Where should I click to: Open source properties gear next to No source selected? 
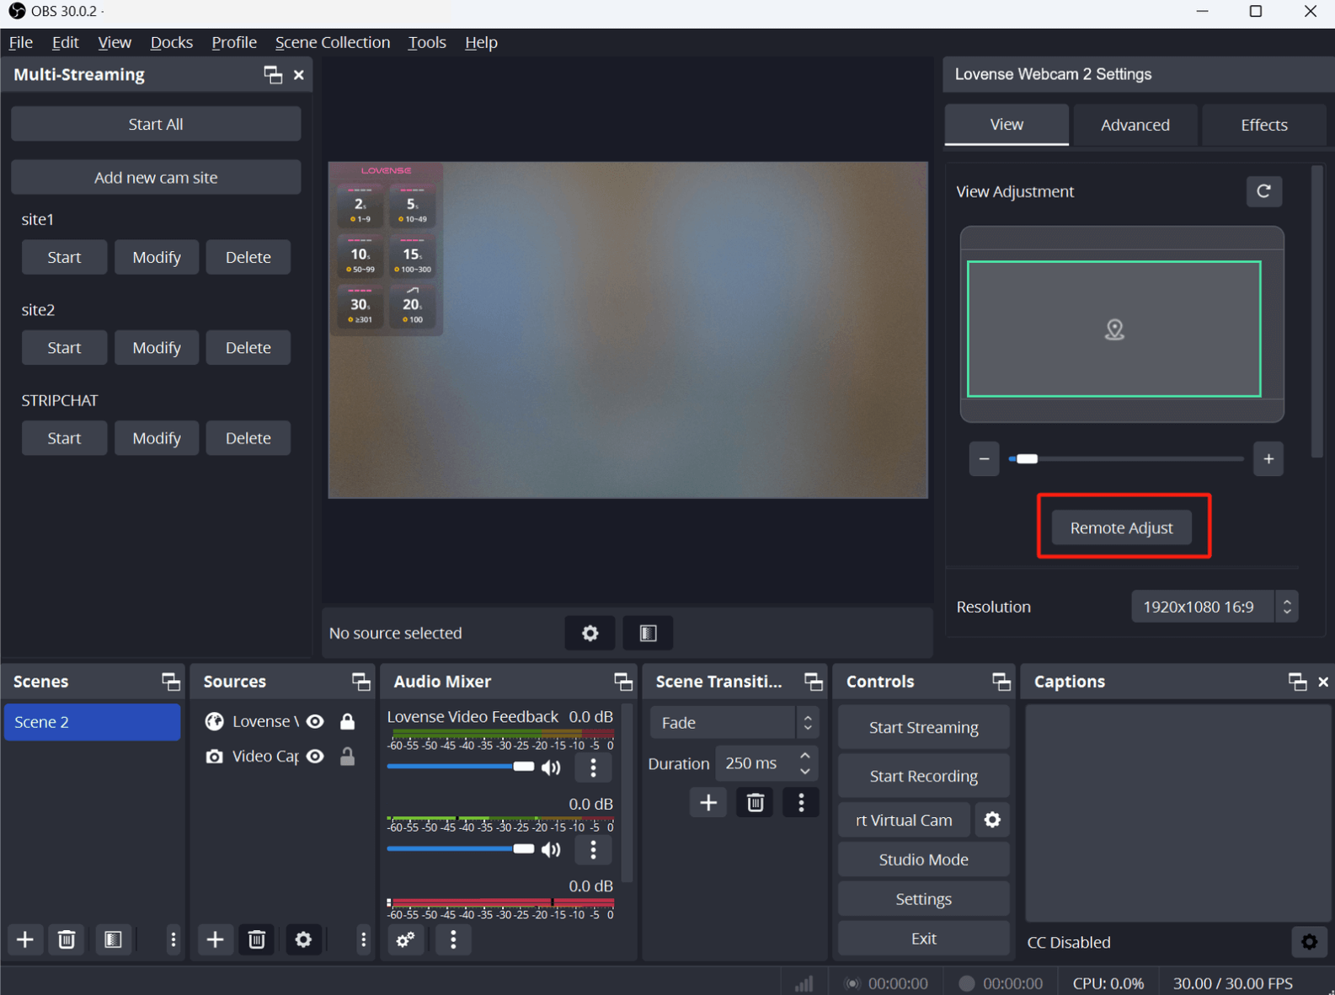coord(590,633)
